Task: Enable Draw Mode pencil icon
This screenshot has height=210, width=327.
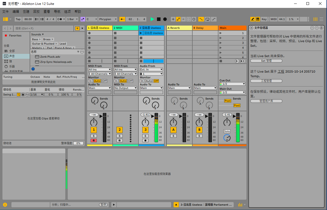Action: click(252, 19)
